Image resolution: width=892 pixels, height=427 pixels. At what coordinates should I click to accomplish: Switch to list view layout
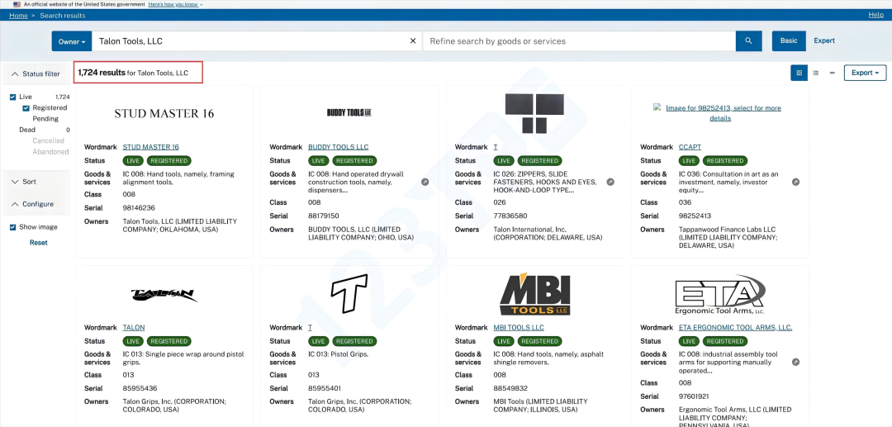point(816,73)
